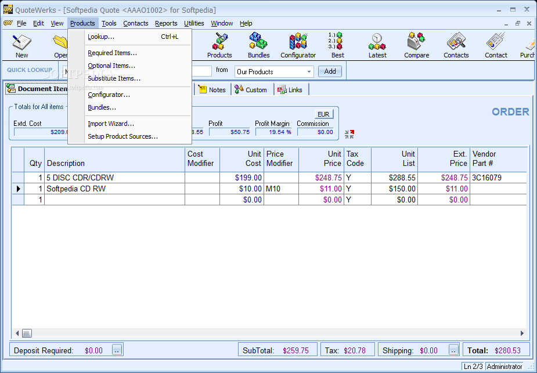This screenshot has height=373, width=537.
Task: Click the Qty column header
Action: point(34,160)
